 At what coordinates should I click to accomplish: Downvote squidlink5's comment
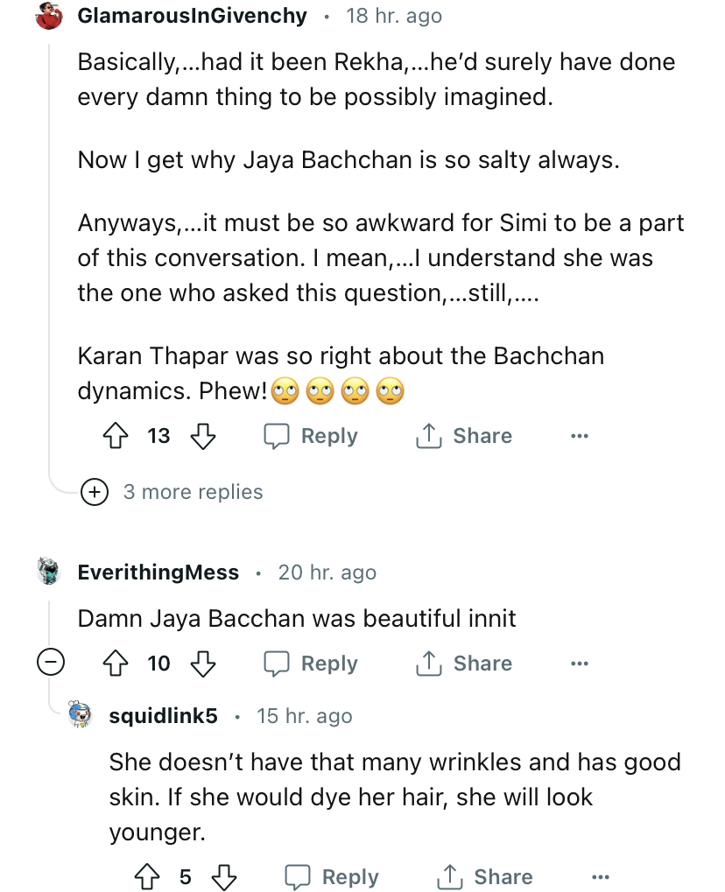tap(225, 877)
